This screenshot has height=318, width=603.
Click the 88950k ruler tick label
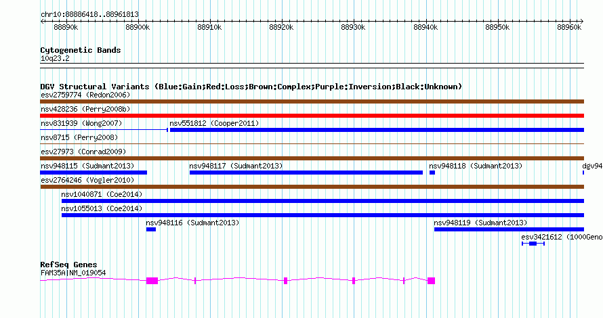[x=497, y=27]
